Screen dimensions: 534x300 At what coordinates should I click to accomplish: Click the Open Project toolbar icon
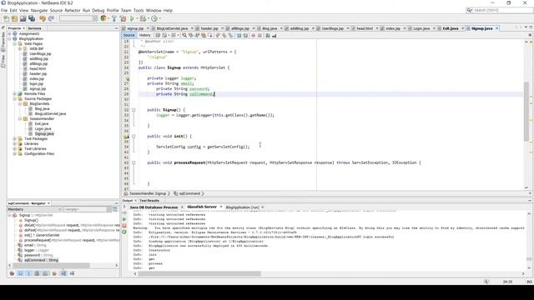tap(23, 18)
